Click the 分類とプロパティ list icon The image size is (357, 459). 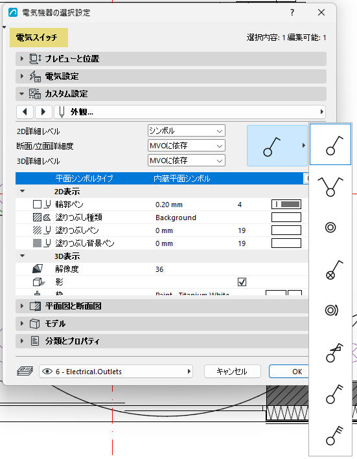[x=35, y=341]
